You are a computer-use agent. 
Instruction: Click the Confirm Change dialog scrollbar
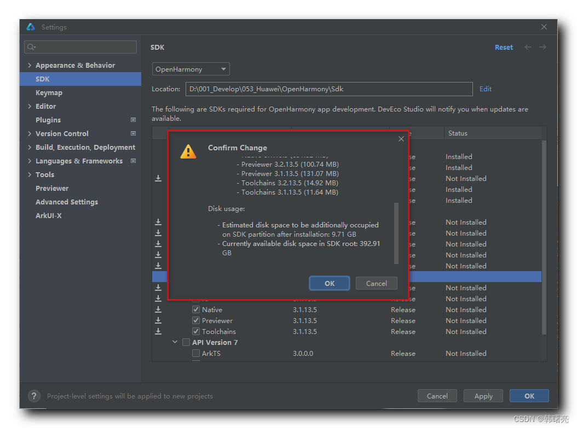coord(396,233)
